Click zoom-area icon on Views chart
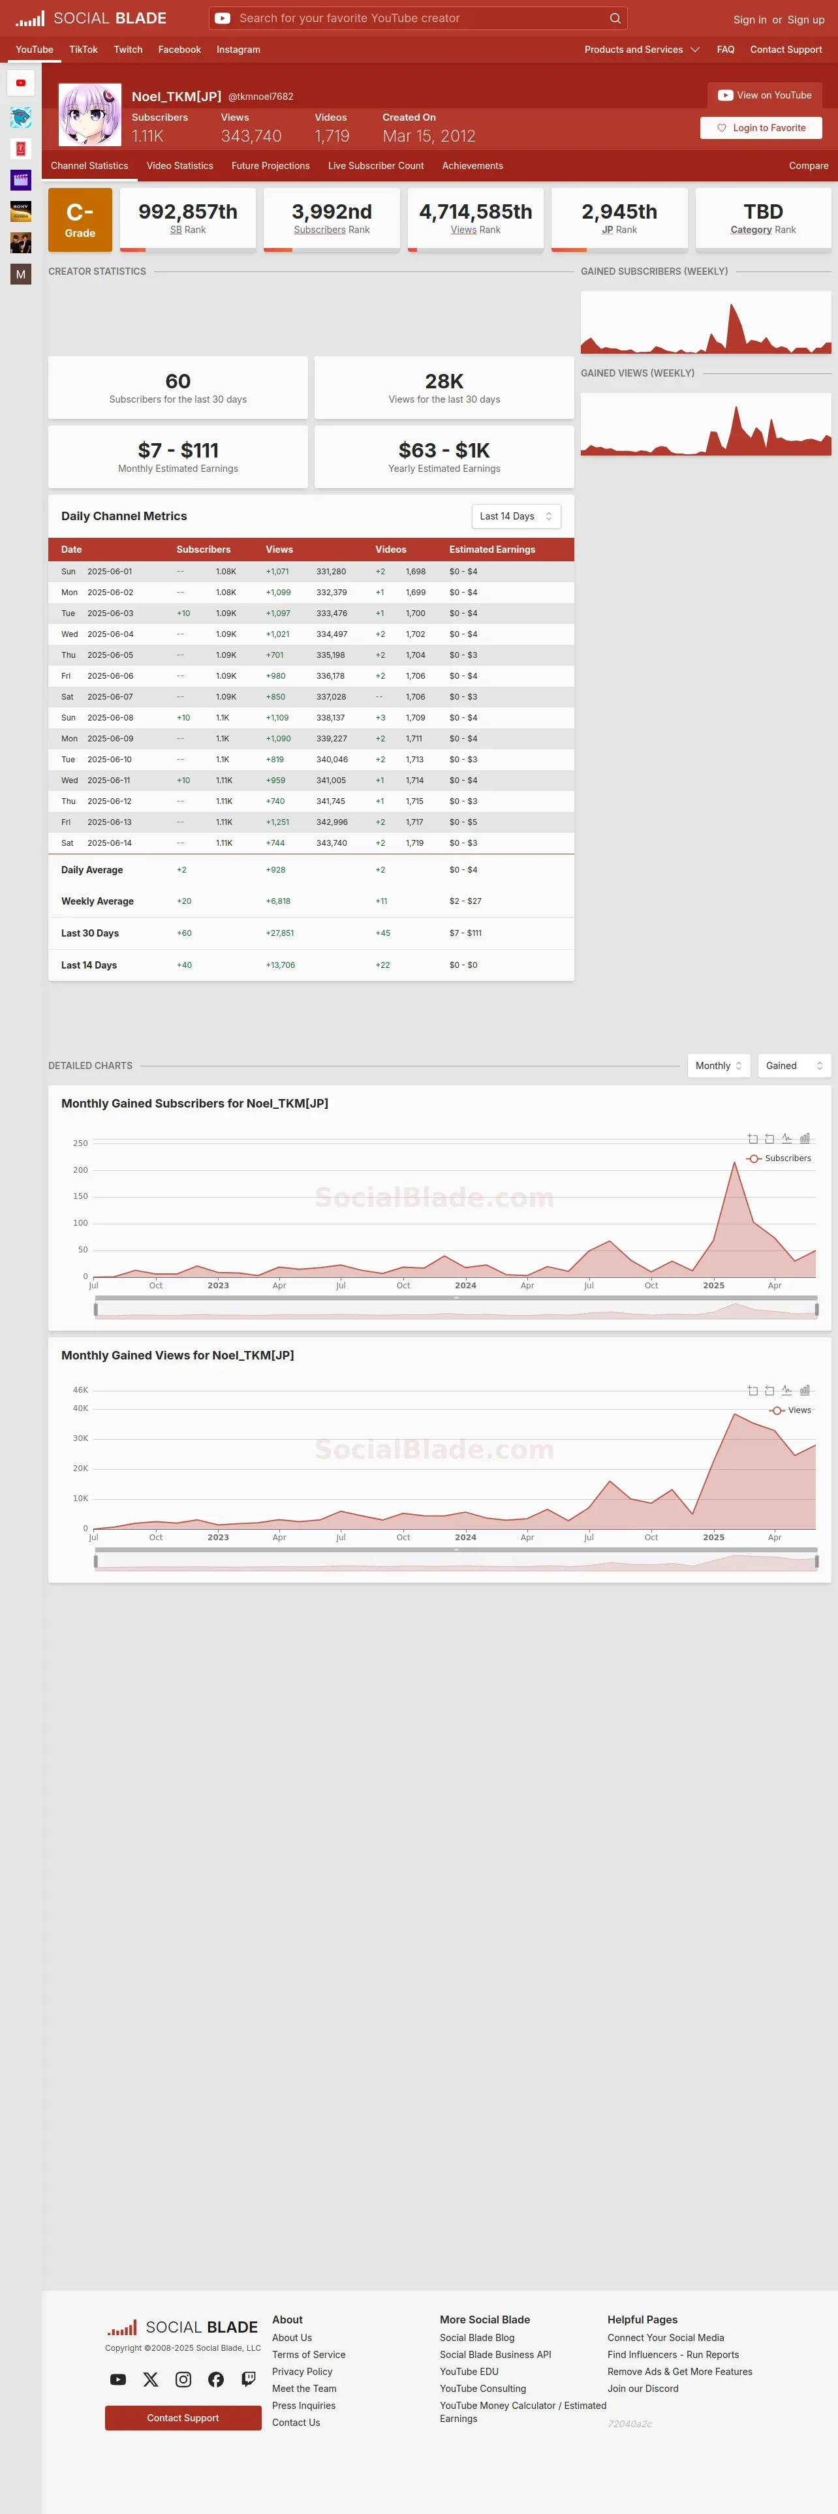838x2514 pixels. coord(752,1391)
